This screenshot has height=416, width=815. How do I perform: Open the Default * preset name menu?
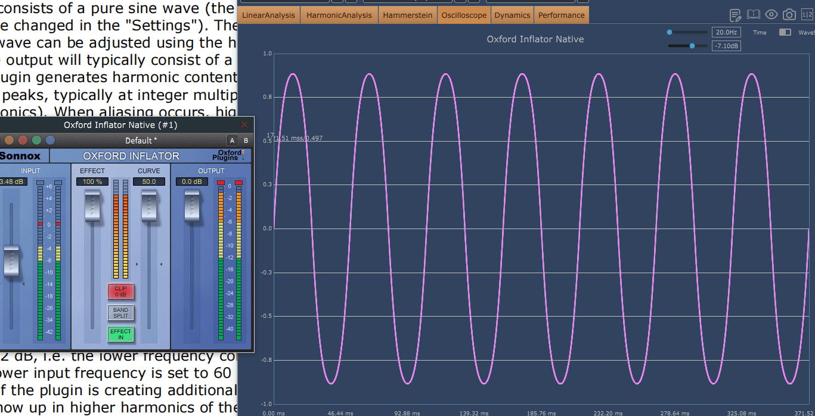pos(141,140)
